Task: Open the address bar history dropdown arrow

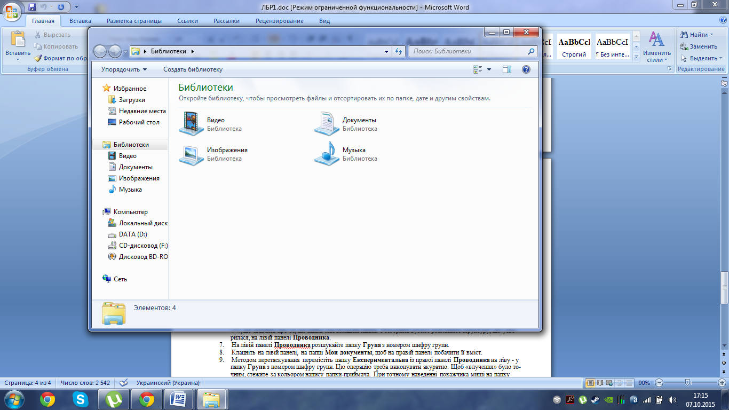Action: click(x=387, y=52)
